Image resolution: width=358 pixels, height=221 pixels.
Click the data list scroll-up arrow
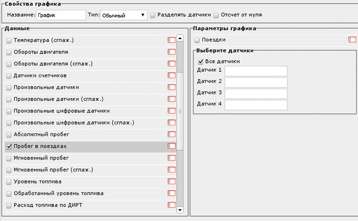(180, 38)
